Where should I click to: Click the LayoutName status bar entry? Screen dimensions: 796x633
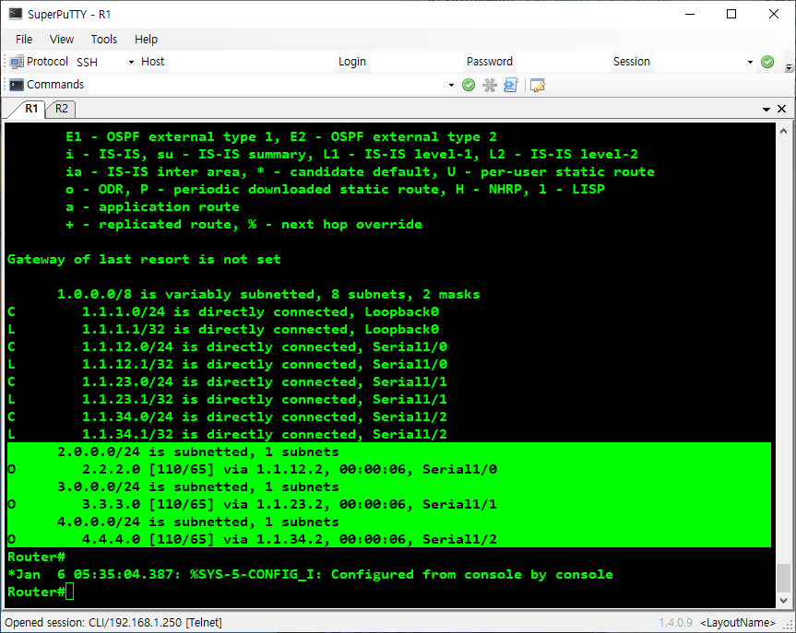738,622
